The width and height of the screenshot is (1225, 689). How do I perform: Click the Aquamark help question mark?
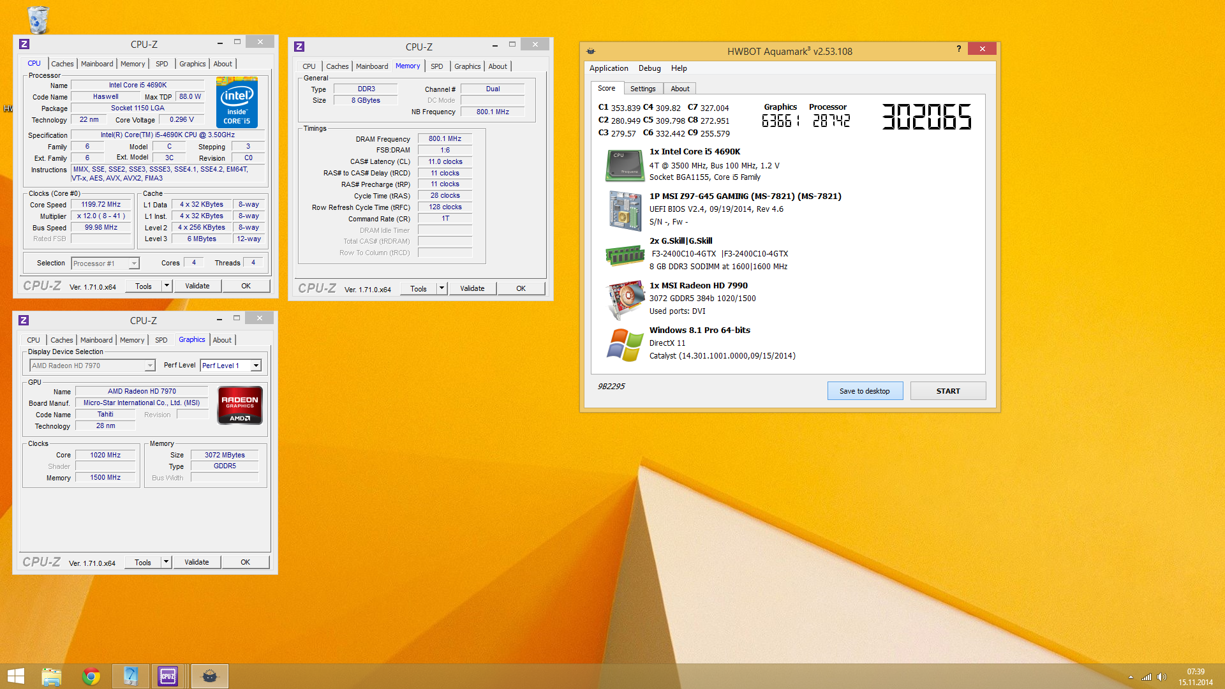coord(958,49)
